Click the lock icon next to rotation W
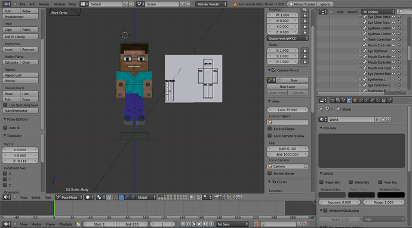 pyautogui.click(x=305, y=15)
